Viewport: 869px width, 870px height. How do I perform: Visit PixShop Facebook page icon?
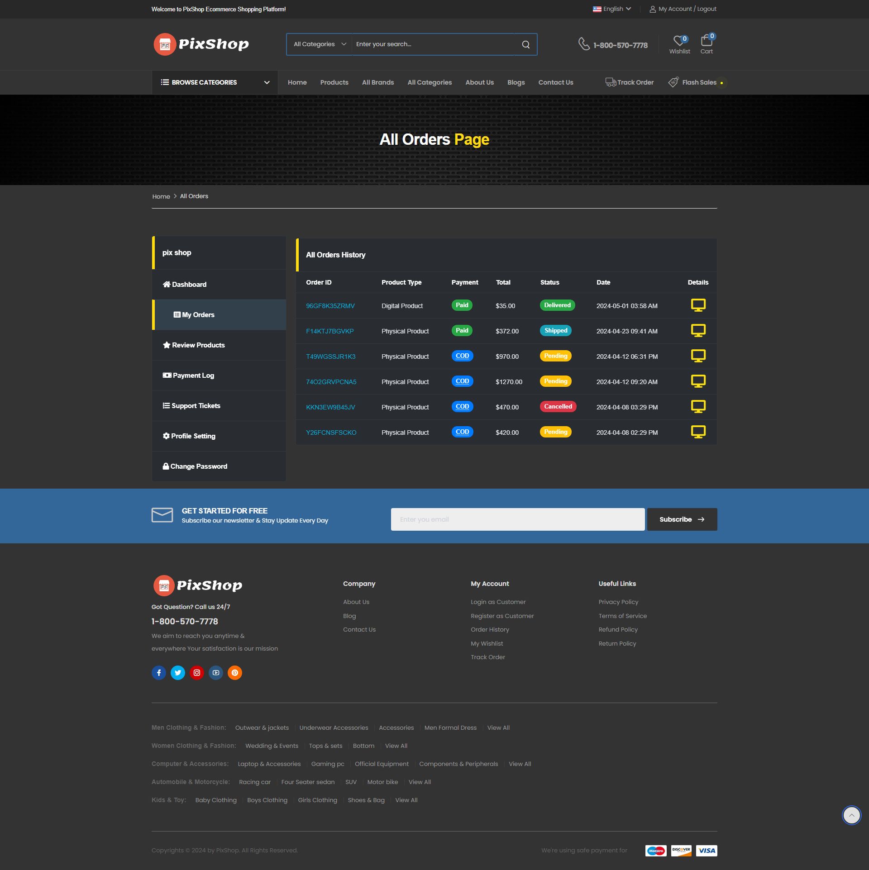click(x=158, y=673)
